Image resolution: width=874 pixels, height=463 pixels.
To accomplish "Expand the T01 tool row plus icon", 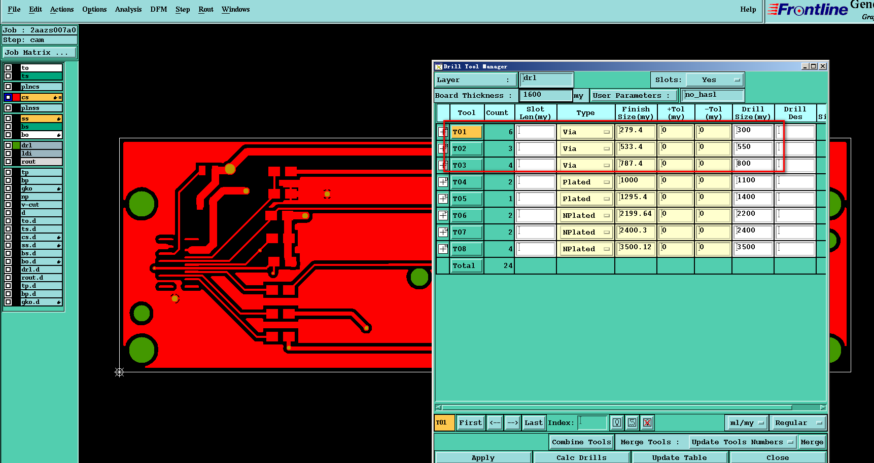I will point(443,132).
